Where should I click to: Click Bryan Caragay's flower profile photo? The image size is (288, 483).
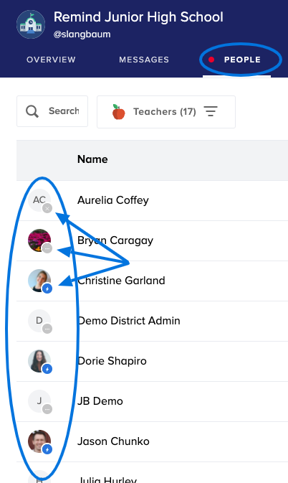coord(39,240)
